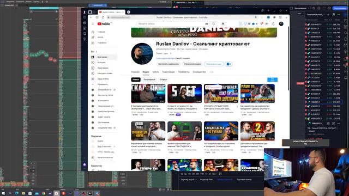Viewport: 349px width, 196px height.
Task: Select the Популярные sort chip
Action: point(149,79)
